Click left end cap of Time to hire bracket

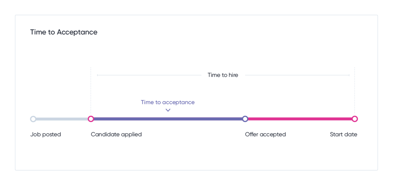tap(97, 75)
